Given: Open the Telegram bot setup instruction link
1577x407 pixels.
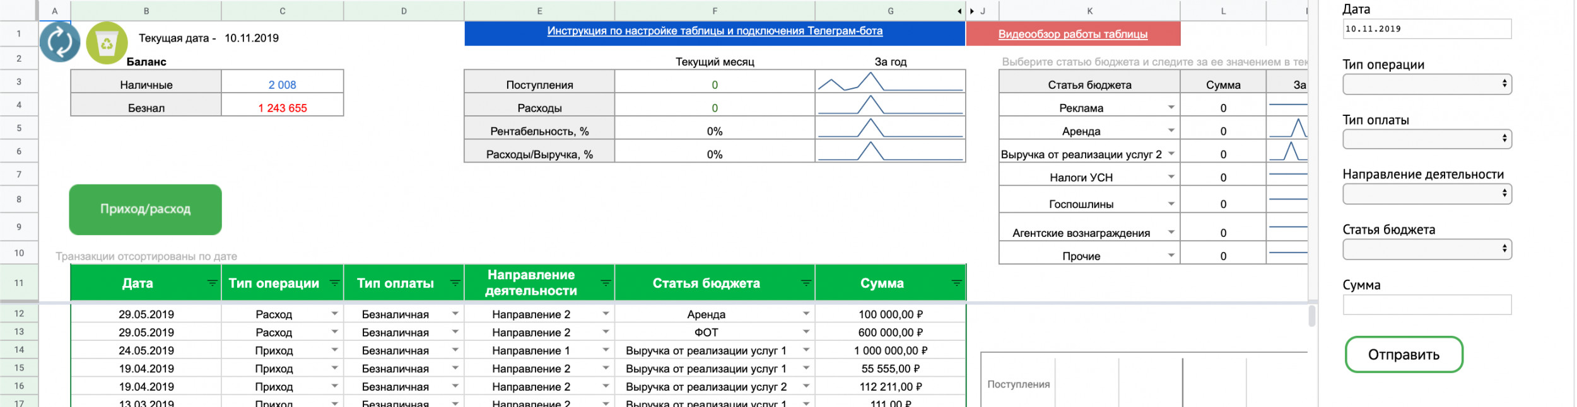Looking at the screenshot, I should click(x=715, y=31).
